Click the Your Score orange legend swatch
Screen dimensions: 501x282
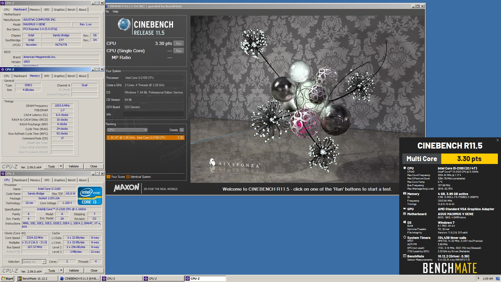pyautogui.click(x=108, y=177)
